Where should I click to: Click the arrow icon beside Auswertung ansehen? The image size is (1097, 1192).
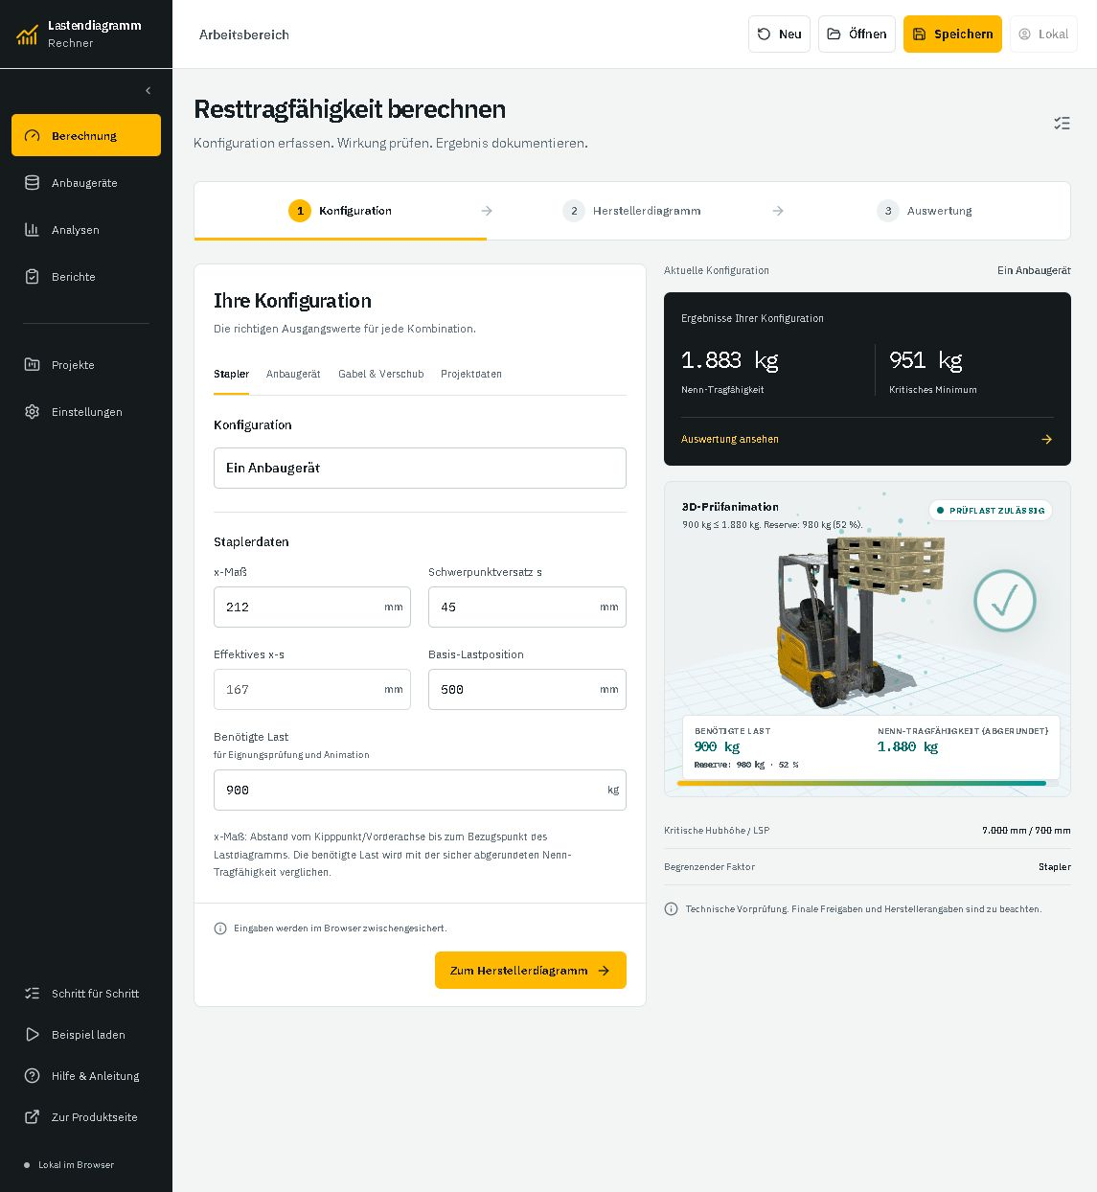point(1046,439)
